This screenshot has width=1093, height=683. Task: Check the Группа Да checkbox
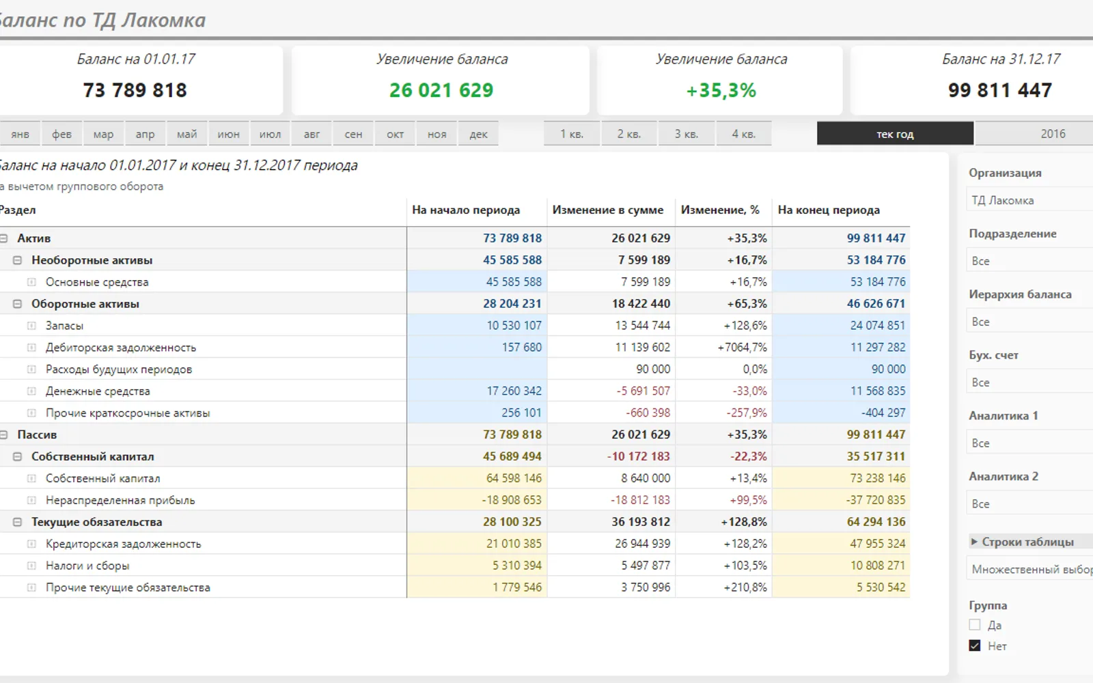(x=975, y=625)
